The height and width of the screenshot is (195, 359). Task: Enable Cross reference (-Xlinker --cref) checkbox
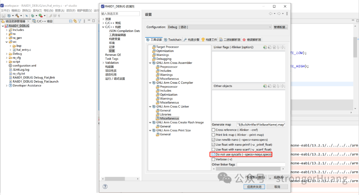point(214,130)
